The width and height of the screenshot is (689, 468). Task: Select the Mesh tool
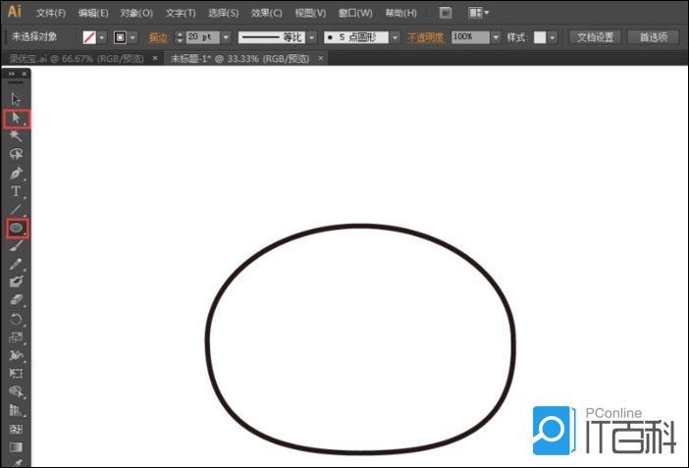point(16,429)
